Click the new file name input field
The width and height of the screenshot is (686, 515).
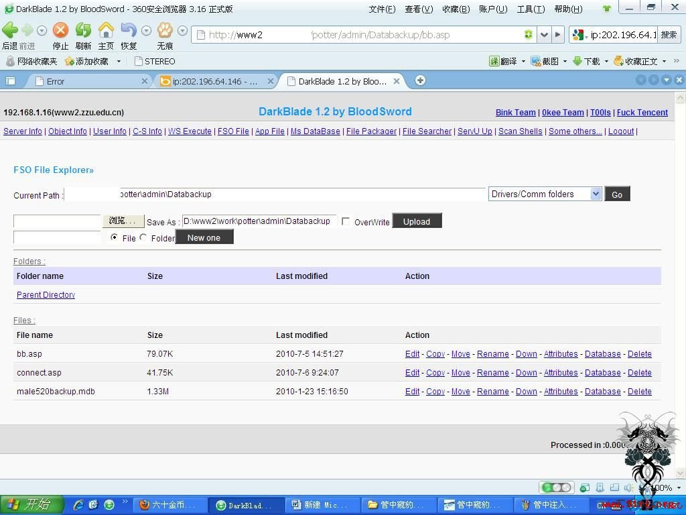click(58, 237)
